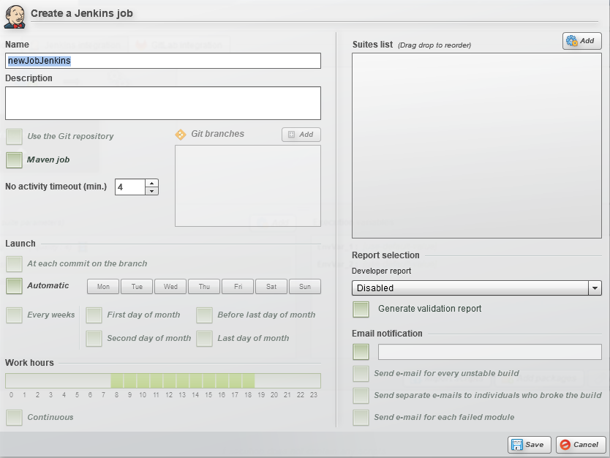The width and height of the screenshot is (610, 458).
Task: Select the Sat day button
Action: [271, 286]
